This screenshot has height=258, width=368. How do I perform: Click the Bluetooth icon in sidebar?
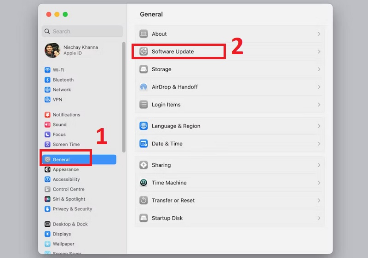pos(47,80)
